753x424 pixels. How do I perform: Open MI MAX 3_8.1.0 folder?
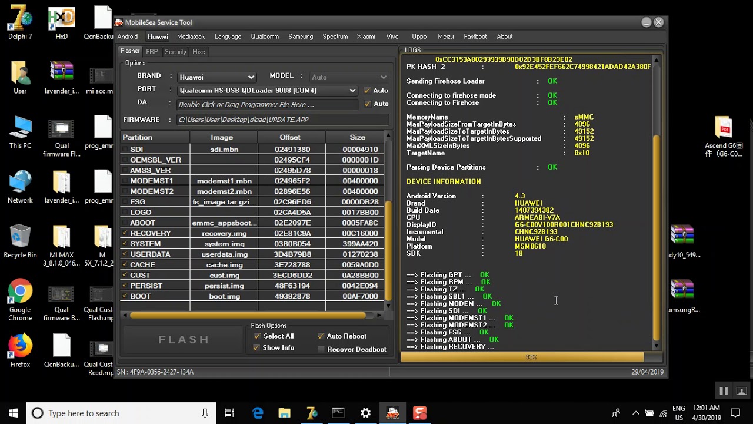(61, 246)
